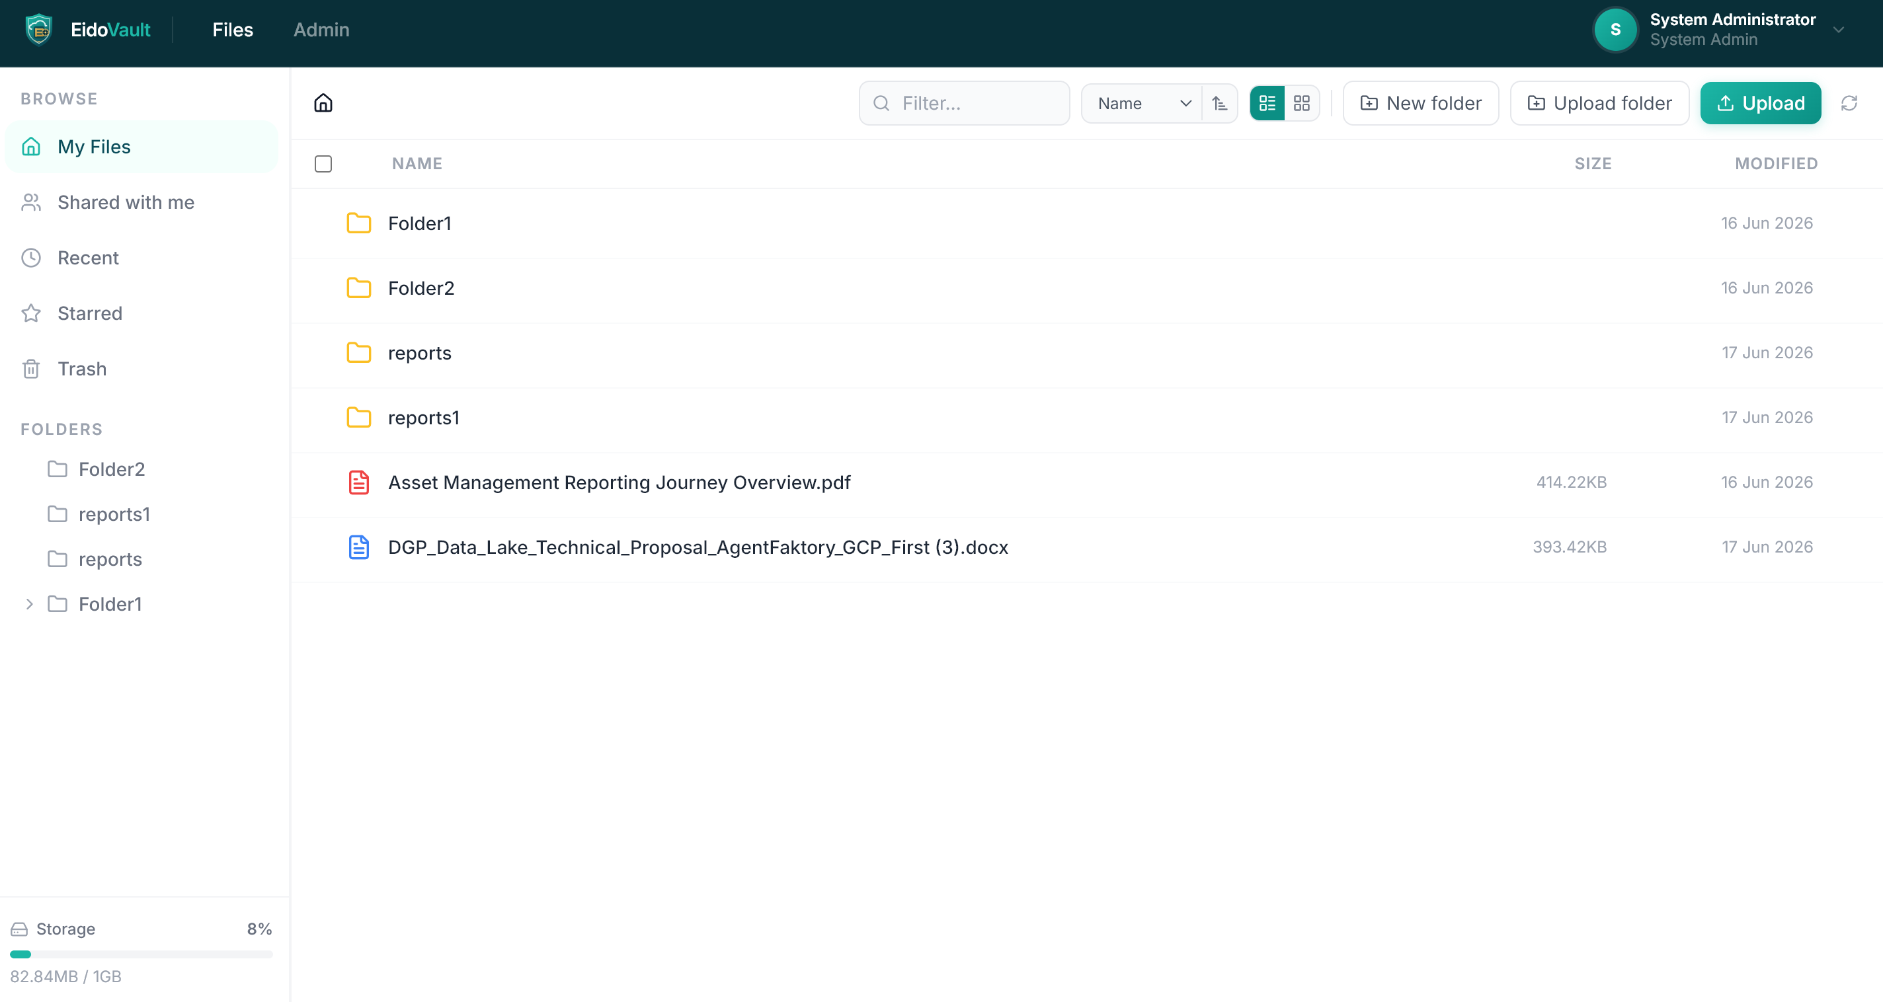
Task: Open Shared with me
Action: (141, 202)
